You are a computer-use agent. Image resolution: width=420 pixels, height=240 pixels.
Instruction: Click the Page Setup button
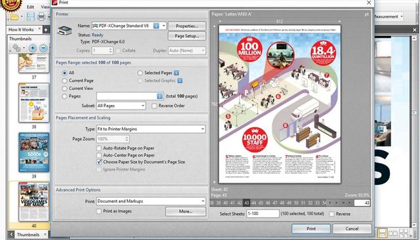186,36
